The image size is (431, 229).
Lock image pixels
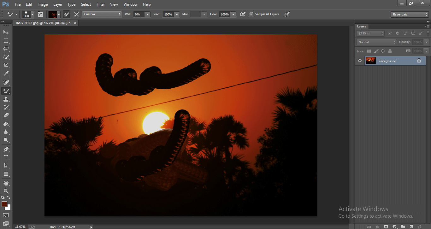click(x=376, y=51)
